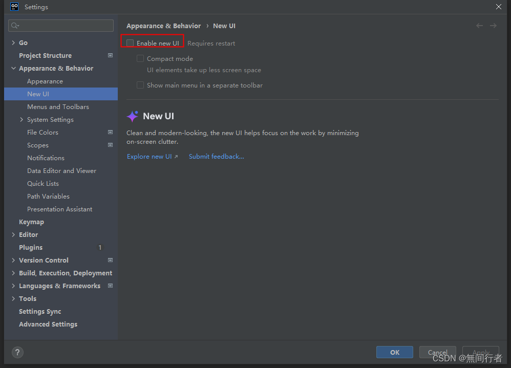Open Path Variables settings
The image size is (511, 368).
(48, 197)
